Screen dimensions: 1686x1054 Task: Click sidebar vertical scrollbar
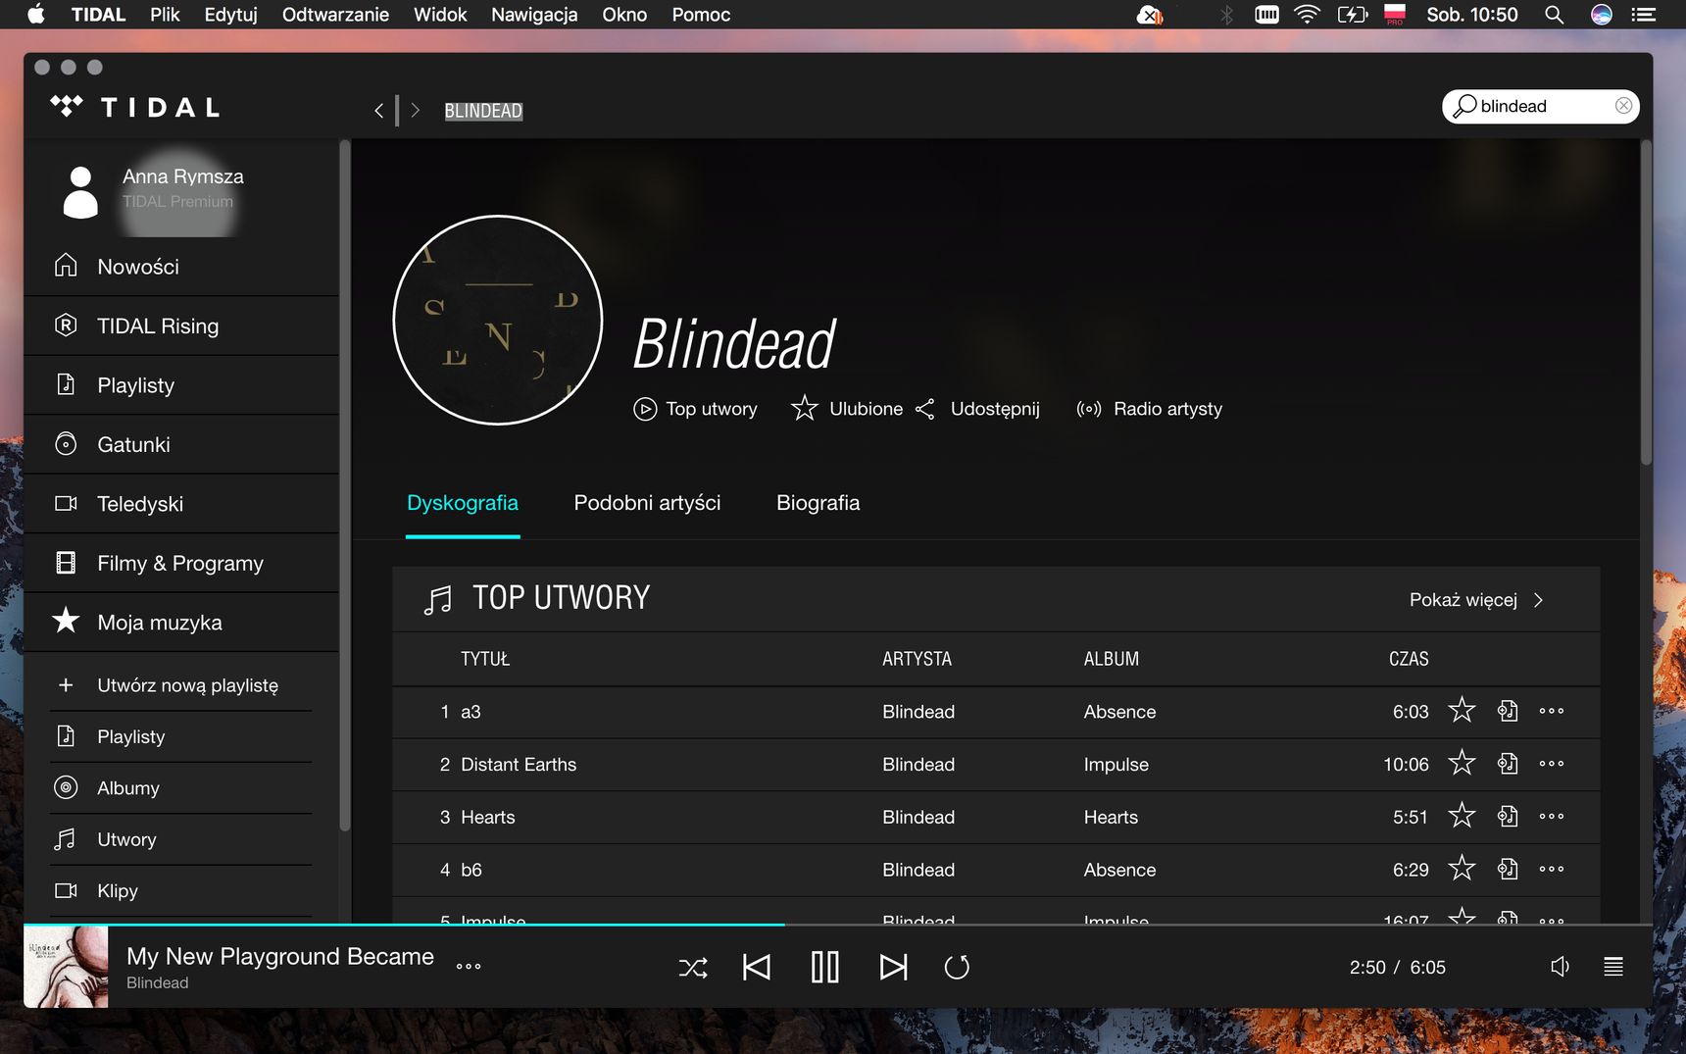[x=344, y=485]
